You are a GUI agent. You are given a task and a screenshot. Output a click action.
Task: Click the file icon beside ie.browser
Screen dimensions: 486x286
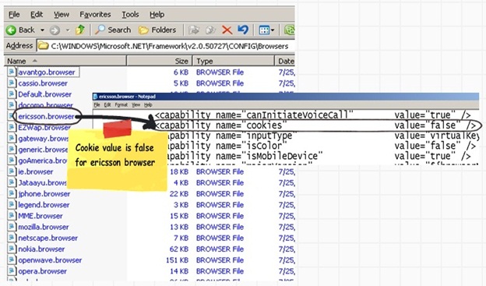coord(12,171)
